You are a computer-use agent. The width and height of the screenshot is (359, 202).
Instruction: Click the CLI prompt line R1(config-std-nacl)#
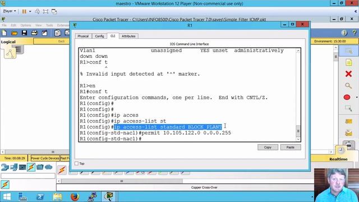pos(111,139)
